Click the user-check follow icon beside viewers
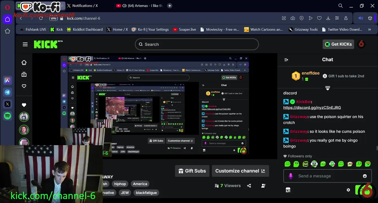The image size is (378, 203). click(x=263, y=186)
